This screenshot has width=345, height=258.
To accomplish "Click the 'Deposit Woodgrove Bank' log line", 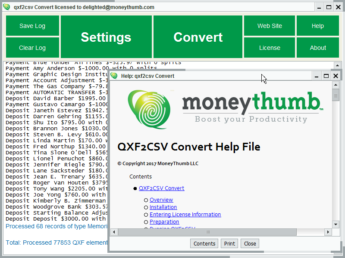I will coord(57,207).
